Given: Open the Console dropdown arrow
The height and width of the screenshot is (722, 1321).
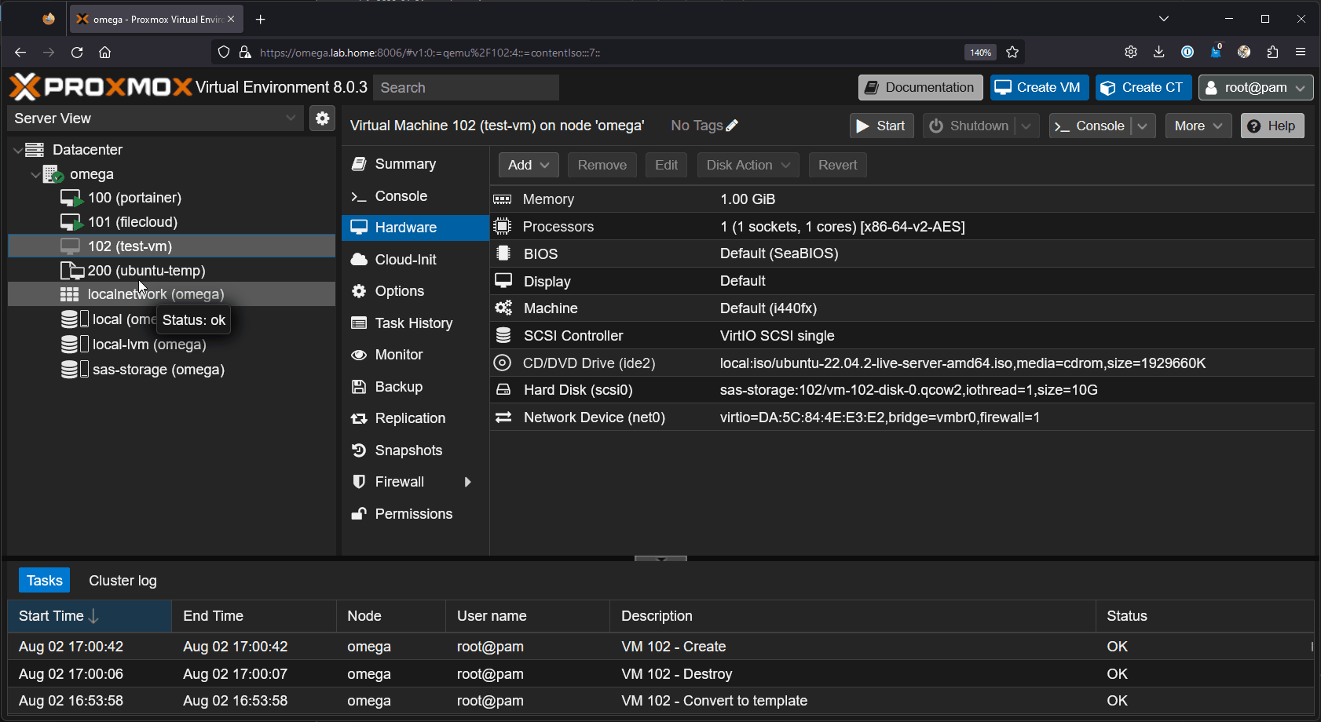Looking at the screenshot, I should [x=1143, y=126].
